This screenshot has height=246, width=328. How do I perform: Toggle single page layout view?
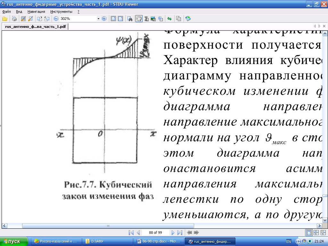pyautogui.click(x=309, y=233)
